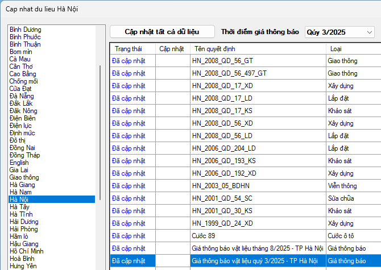Click 'Cập nhật tất cả dữ liệu' button

click(x=162, y=32)
